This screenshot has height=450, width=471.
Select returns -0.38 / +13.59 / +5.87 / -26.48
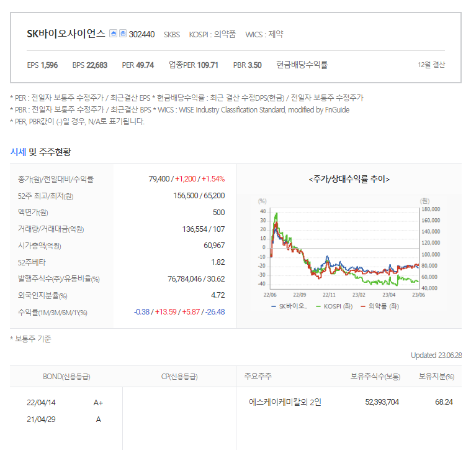(x=179, y=312)
